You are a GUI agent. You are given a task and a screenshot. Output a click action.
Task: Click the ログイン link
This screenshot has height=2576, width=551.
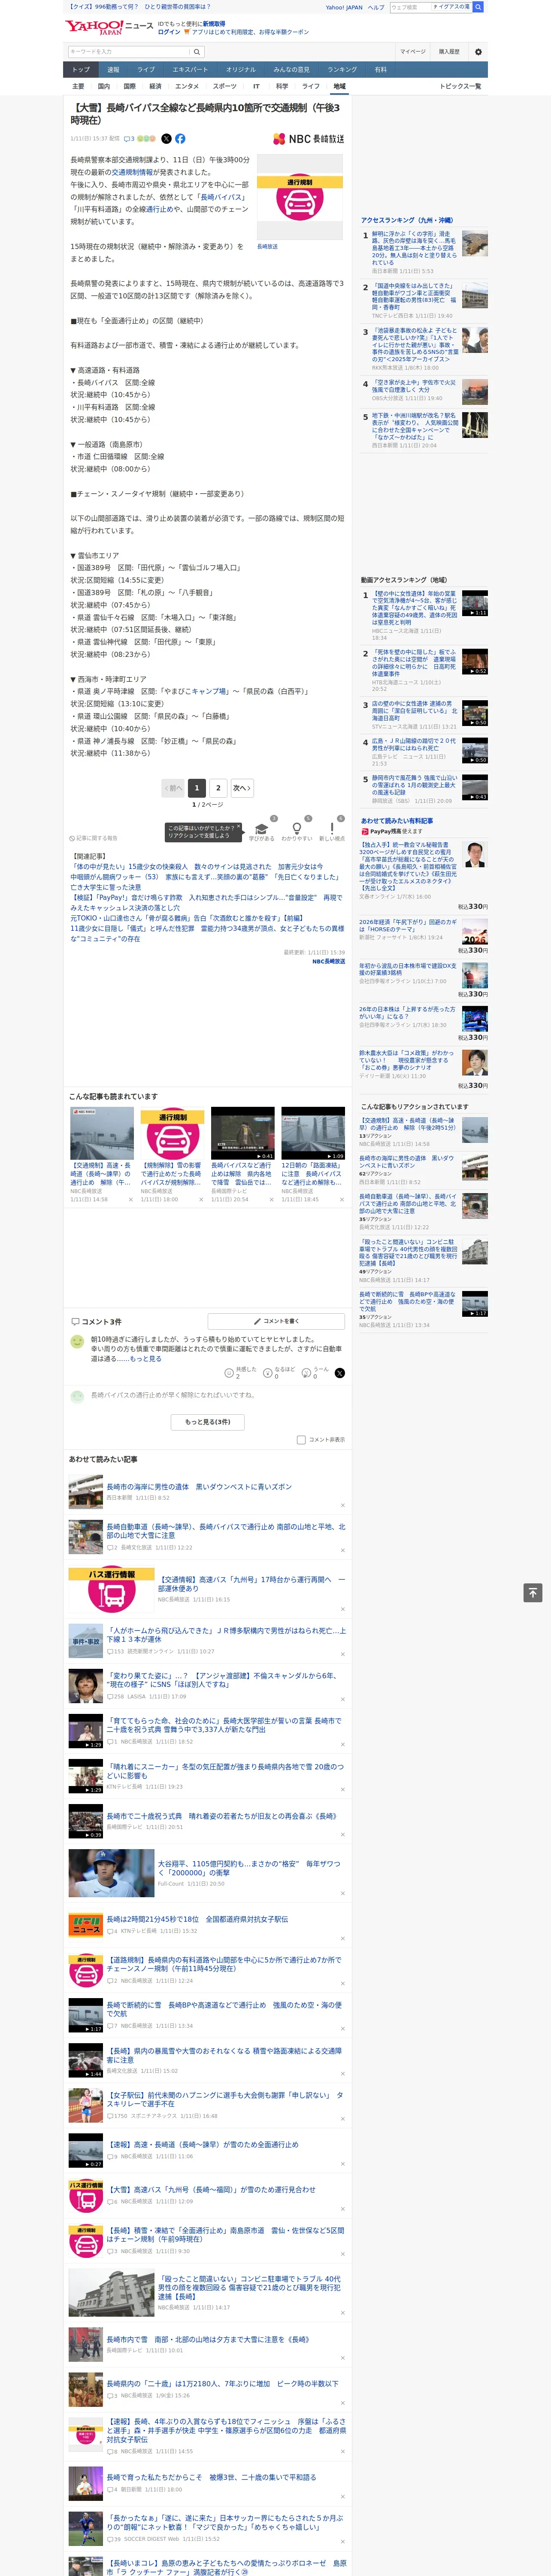coord(169,32)
